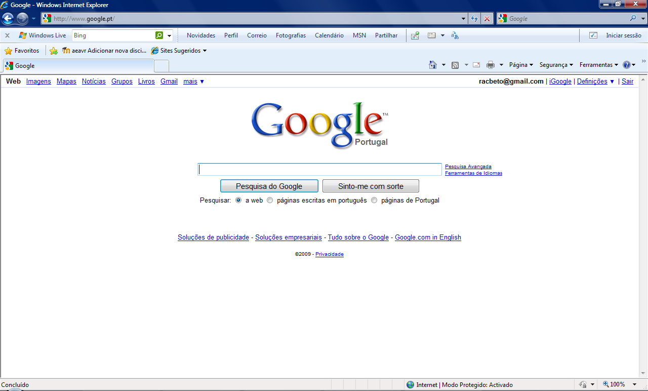Image resolution: width=648 pixels, height=391 pixels.
Task: Go back with the Back arrow button
Action: click(x=8, y=19)
